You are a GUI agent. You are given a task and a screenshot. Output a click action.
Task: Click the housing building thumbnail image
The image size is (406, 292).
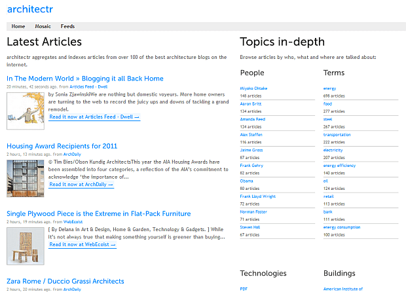(26, 177)
